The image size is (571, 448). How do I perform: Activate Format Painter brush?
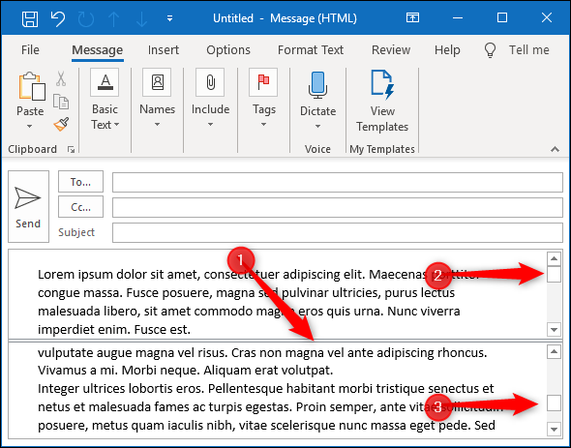(x=61, y=124)
